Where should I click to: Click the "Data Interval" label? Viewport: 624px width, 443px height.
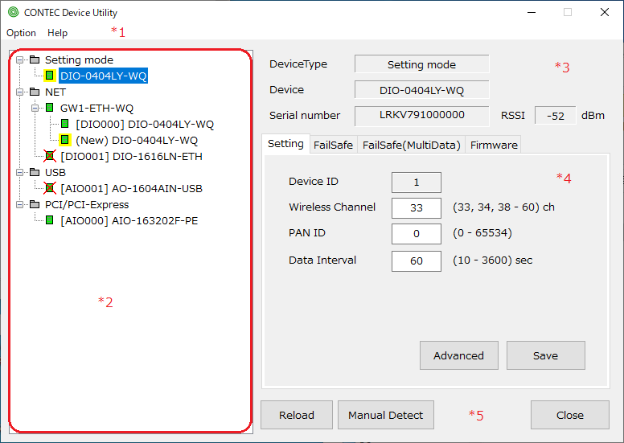(322, 260)
